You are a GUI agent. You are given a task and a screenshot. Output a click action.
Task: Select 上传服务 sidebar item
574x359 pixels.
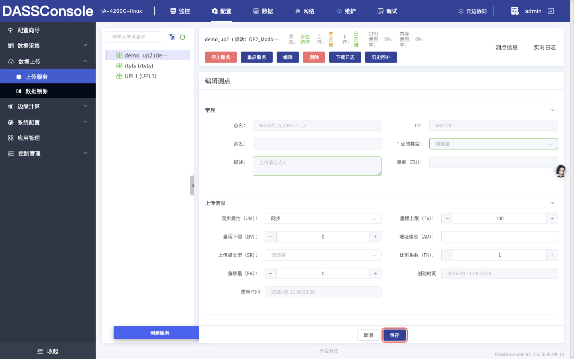coord(48,77)
